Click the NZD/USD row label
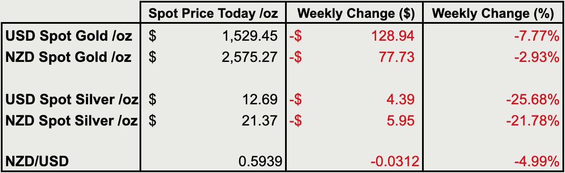565x173 pixels. (x=37, y=162)
